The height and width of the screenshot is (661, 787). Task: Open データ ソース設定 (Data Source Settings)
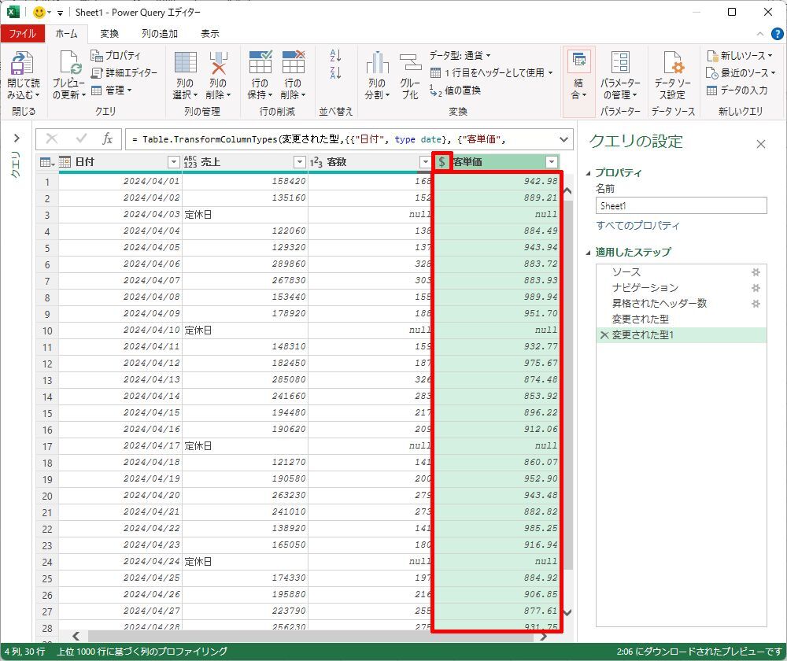click(672, 65)
